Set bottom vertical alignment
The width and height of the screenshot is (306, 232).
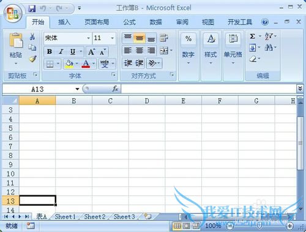tap(151, 38)
